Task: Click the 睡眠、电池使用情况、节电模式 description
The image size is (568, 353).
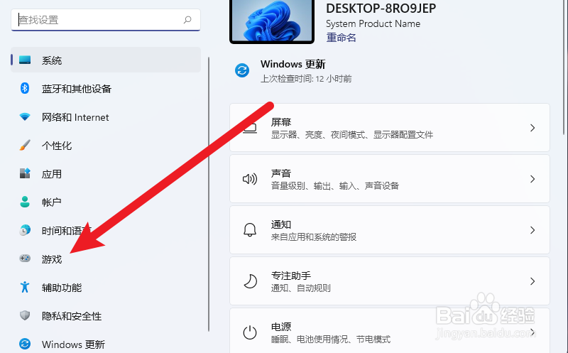Action: click(x=331, y=340)
